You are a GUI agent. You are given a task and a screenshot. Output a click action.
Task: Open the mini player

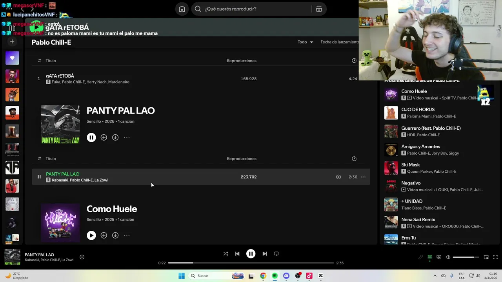point(486,257)
